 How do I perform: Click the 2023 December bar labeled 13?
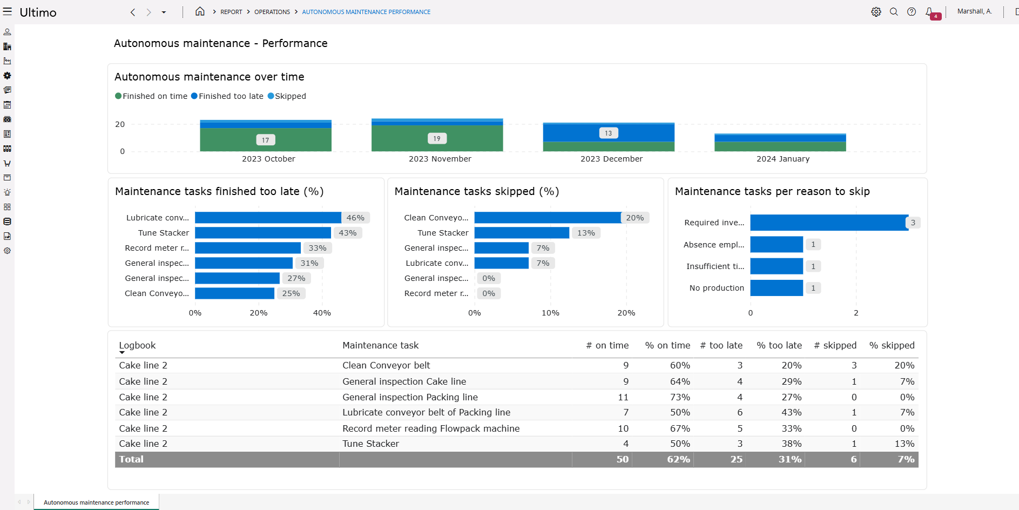[609, 133]
